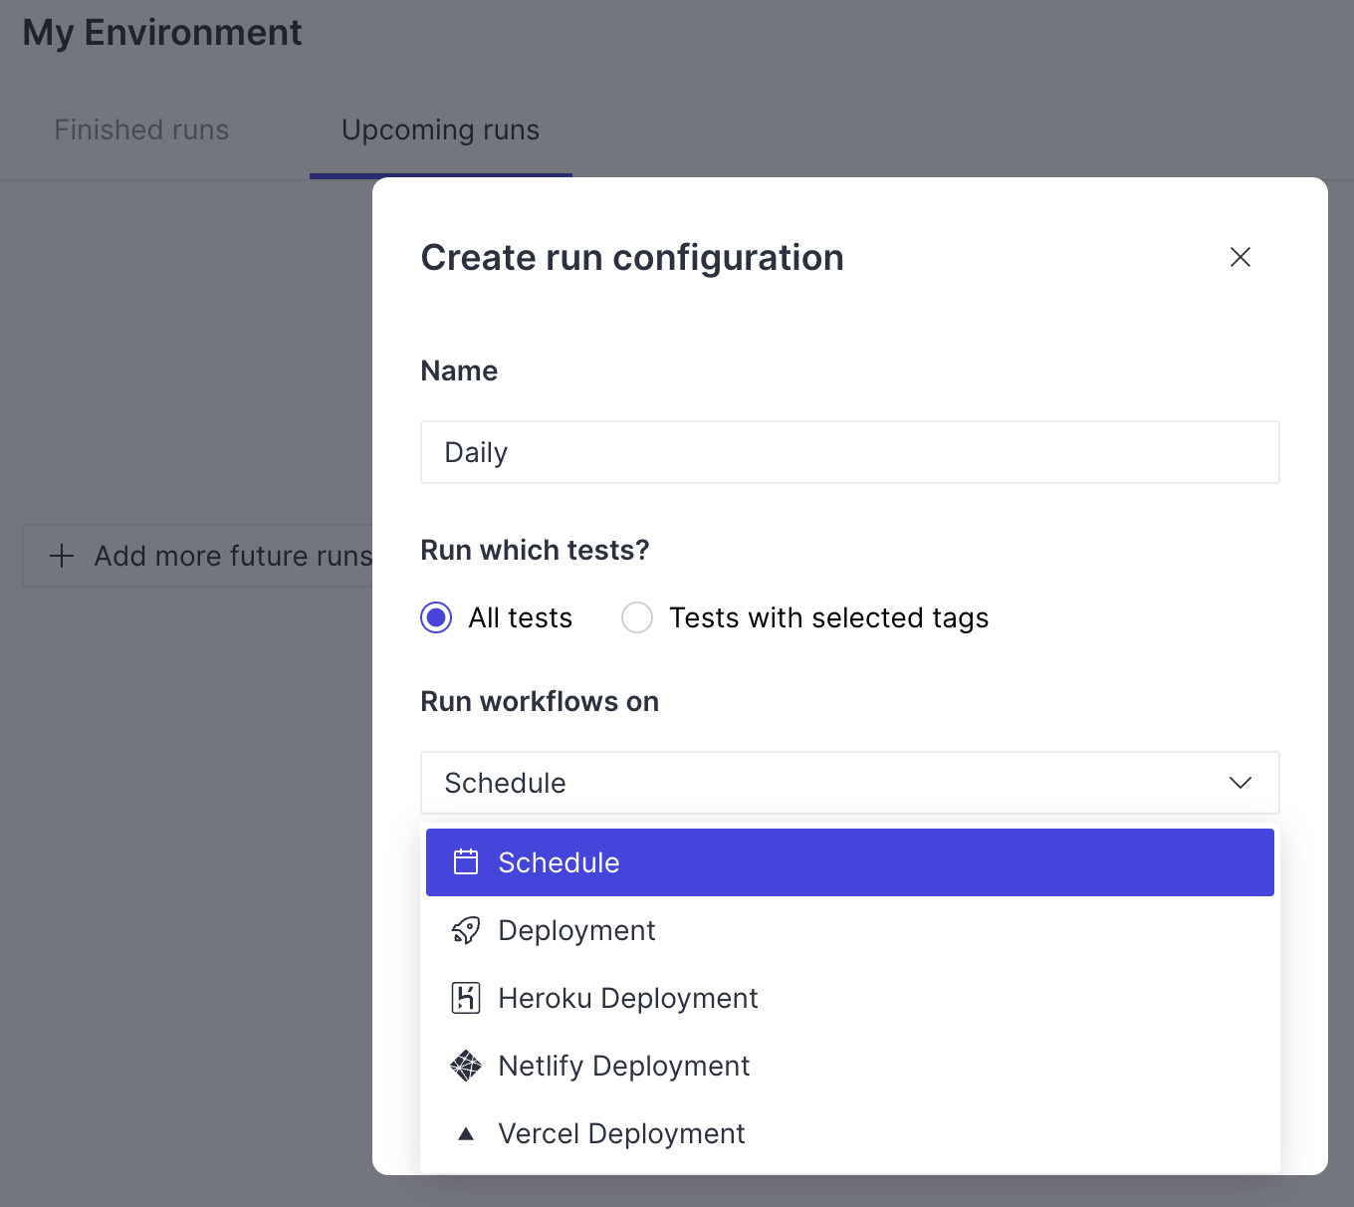This screenshot has height=1207, width=1354.
Task: Click the Vercel triangle icon
Action: tap(466, 1133)
